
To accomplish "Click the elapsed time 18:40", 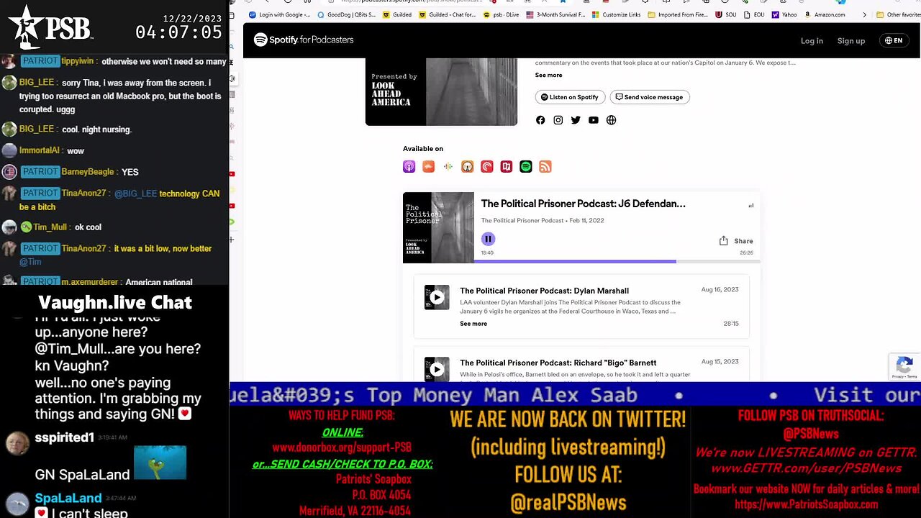I will [487, 253].
